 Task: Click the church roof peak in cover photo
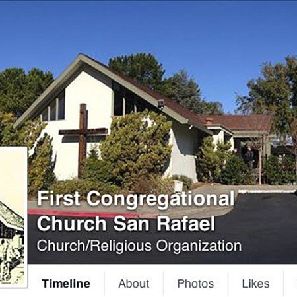(81, 56)
